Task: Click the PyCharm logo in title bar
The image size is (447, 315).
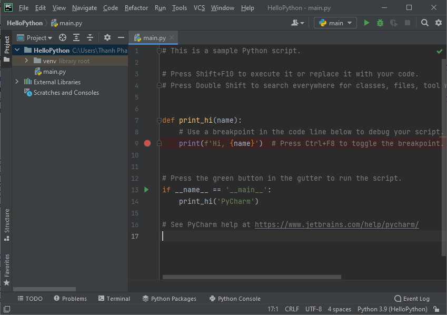Action: (8, 7)
